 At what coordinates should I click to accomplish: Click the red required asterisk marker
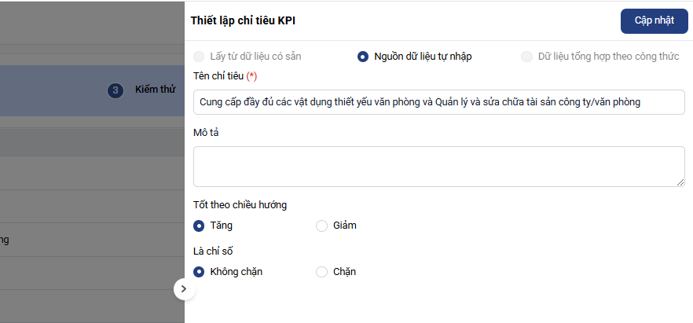pyautogui.click(x=251, y=76)
